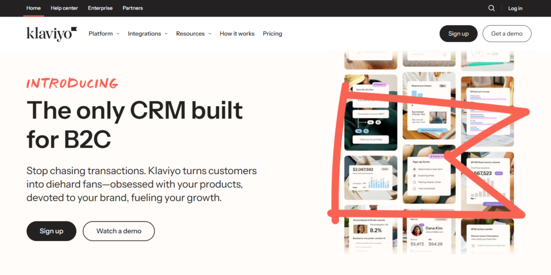Click the 8.2% personalization lift value
The image size is (551, 275).
376,230
